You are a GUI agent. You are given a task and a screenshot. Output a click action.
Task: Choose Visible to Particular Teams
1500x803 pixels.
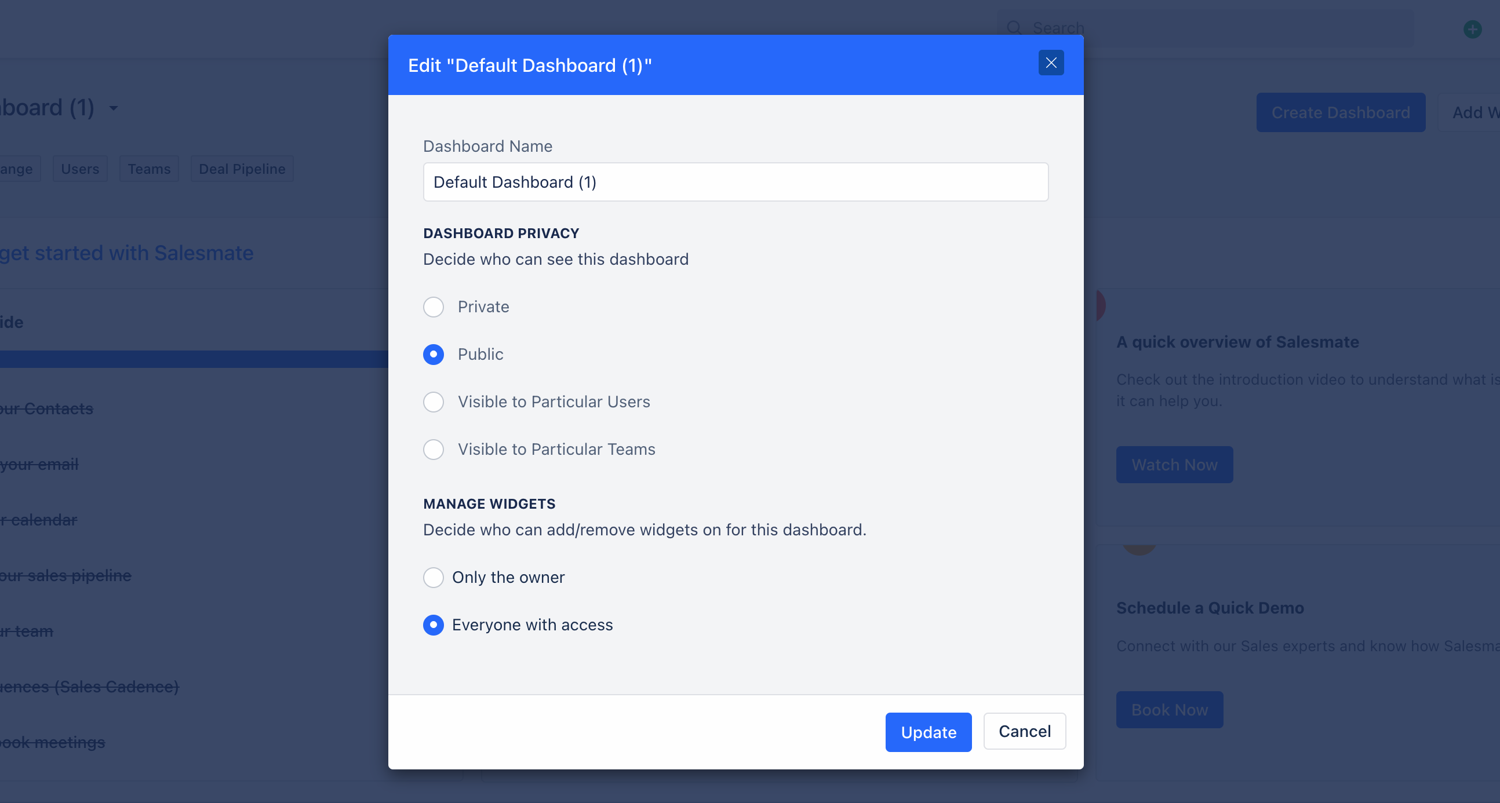pyautogui.click(x=433, y=449)
